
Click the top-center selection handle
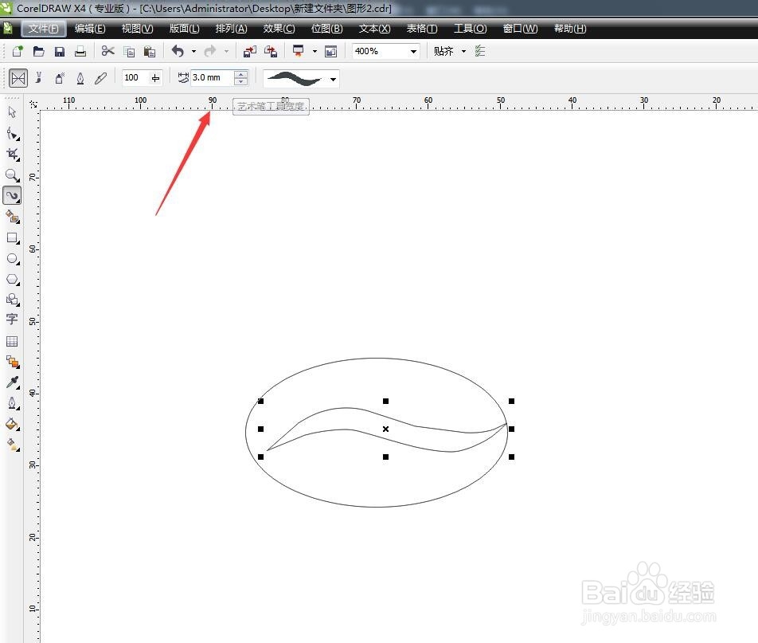(x=385, y=401)
